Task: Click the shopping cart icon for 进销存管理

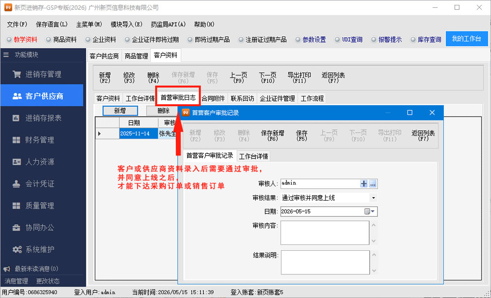Action: tap(17, 74)
